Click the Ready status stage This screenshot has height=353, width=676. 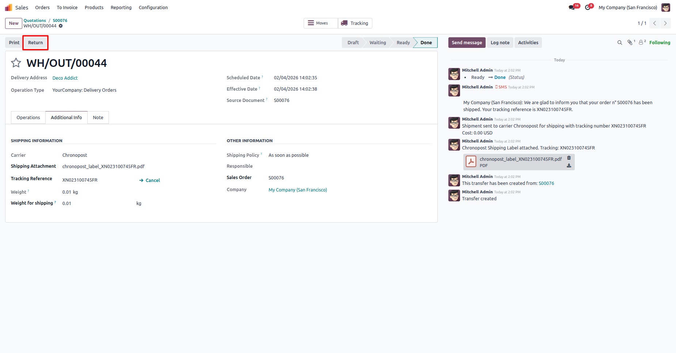[403, 43]
